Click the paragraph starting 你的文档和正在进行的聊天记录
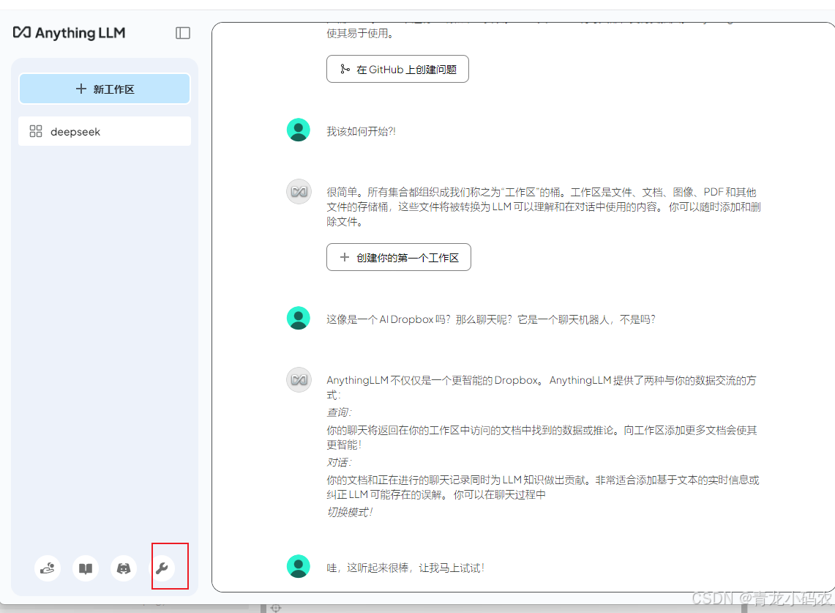 543,487
